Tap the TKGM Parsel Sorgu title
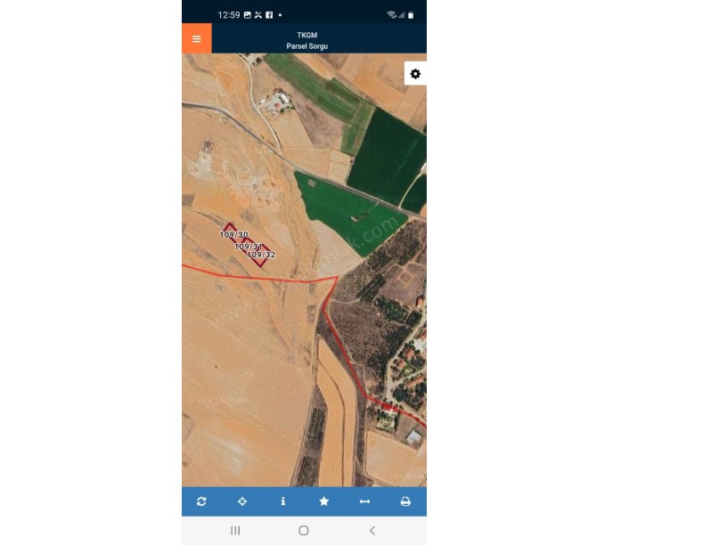 coord(307,40)
